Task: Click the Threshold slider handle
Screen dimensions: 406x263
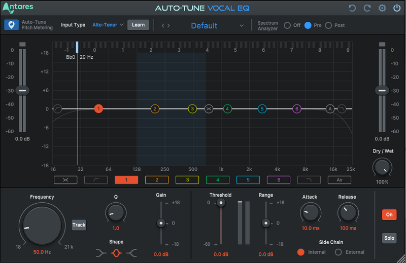Action: 221,203
